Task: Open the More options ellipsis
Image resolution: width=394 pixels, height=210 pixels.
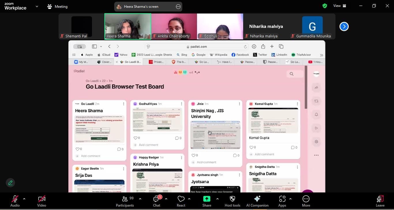Action: (306, 201)
